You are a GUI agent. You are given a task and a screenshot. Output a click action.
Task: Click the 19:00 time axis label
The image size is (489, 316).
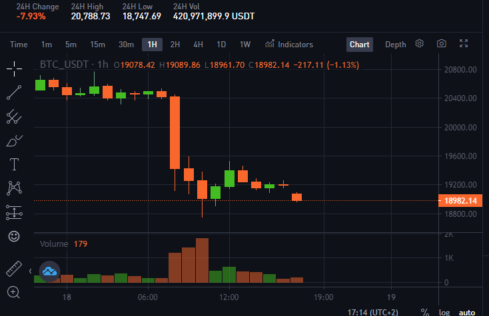point(323,297)
